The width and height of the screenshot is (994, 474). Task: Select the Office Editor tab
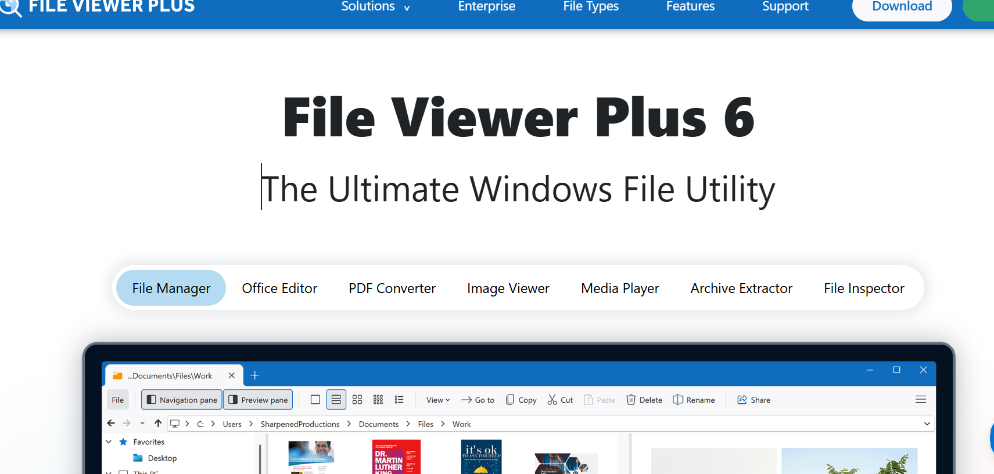click(279, 288)
